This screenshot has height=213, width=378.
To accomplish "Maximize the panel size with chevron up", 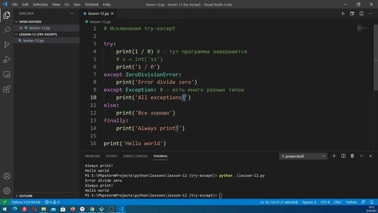I will point(361,156).
